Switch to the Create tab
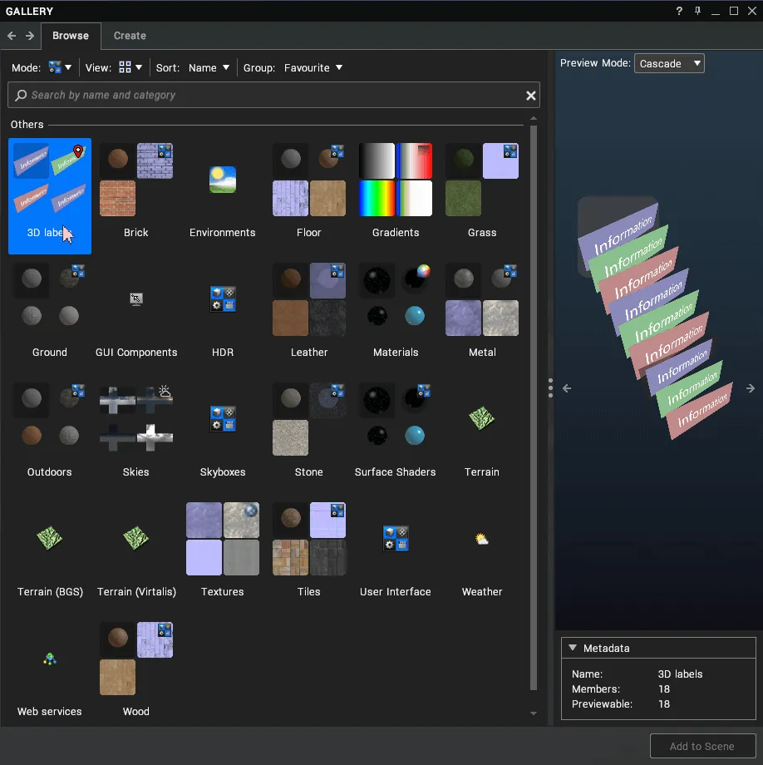Screen dimensions: 763x765 click(x=129, y=36)
